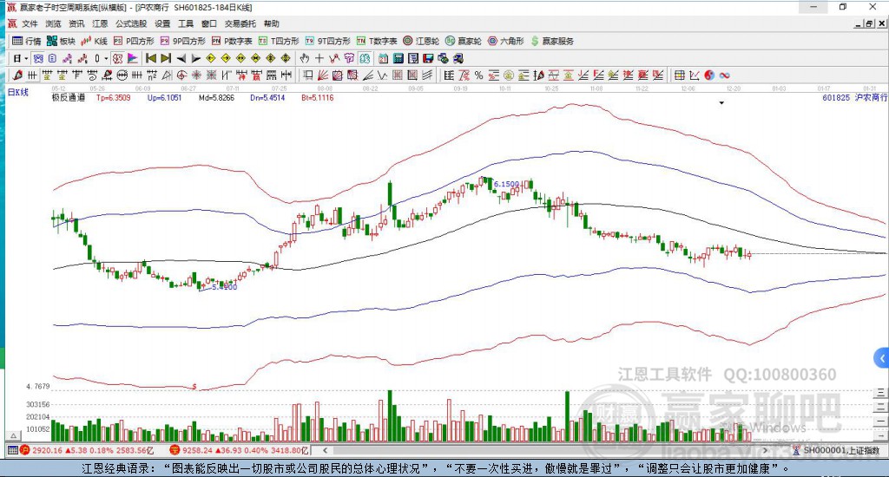Viewport: 889px width, 477px height.
Task: Click the floppy disk save icon
Action: (x=428, y=58)
